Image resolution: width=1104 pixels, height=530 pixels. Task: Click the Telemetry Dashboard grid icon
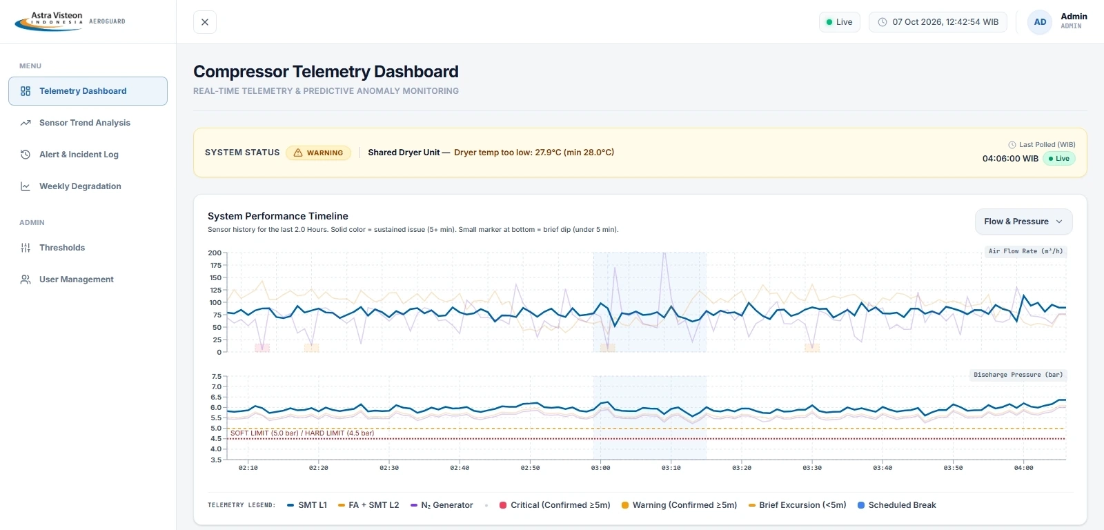tap(26, 91)
